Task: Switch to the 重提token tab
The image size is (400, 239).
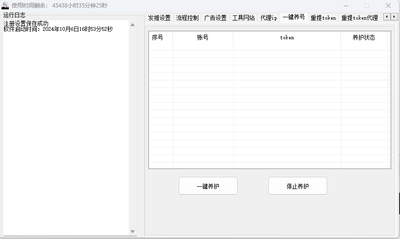Action: pyautogui.click(x=323, y=18)
